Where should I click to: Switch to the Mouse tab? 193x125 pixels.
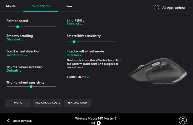11,6
